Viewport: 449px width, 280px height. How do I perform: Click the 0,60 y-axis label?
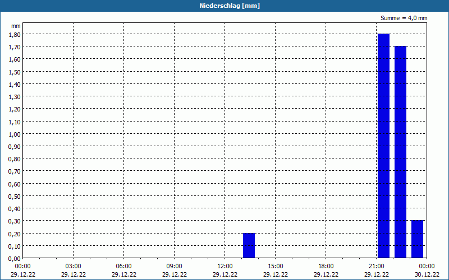click(x=15, y=184)
